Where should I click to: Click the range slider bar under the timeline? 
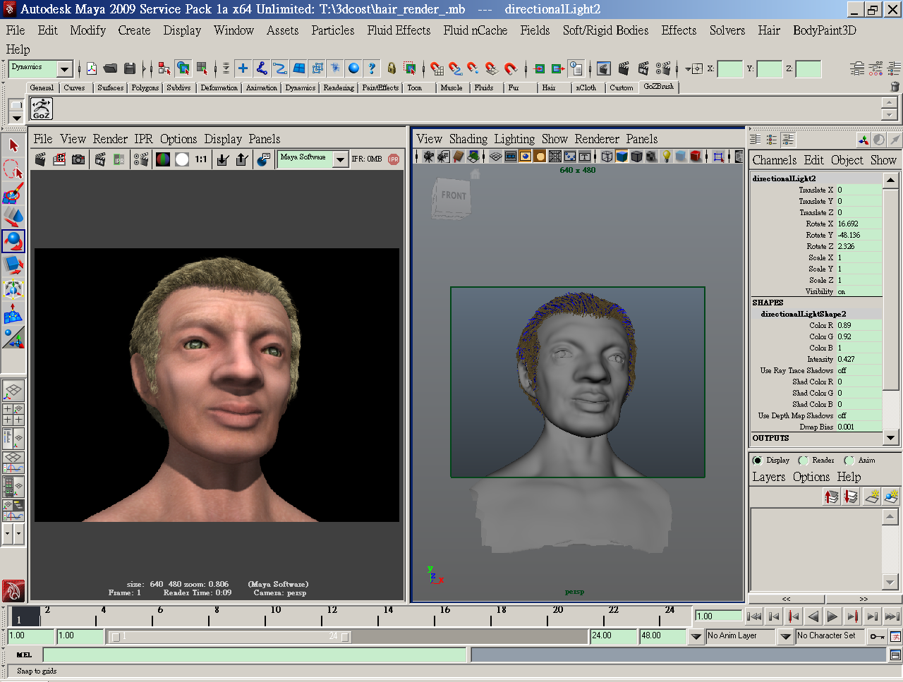230,636
